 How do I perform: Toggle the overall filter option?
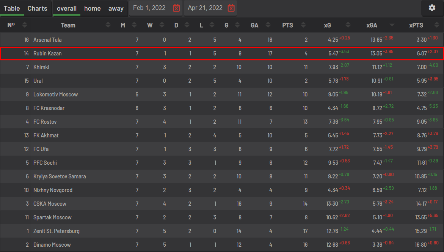pyautogui.click(x=67, y=8)
